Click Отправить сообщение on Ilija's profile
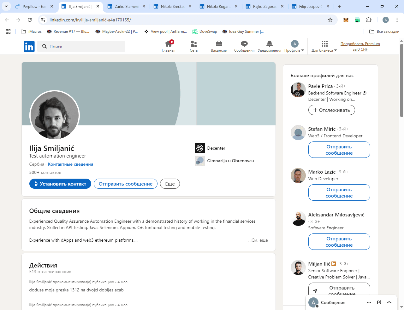 tap(126, 184)
